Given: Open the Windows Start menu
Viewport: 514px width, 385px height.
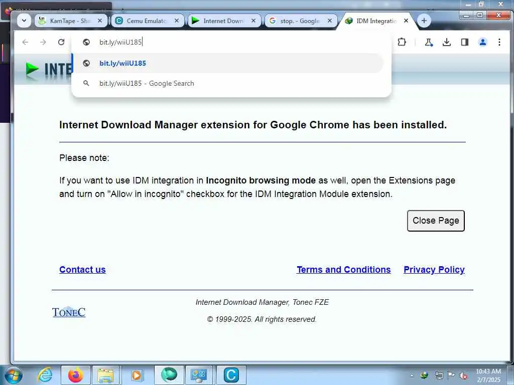Looking at the screenshot, I should 13,375.
